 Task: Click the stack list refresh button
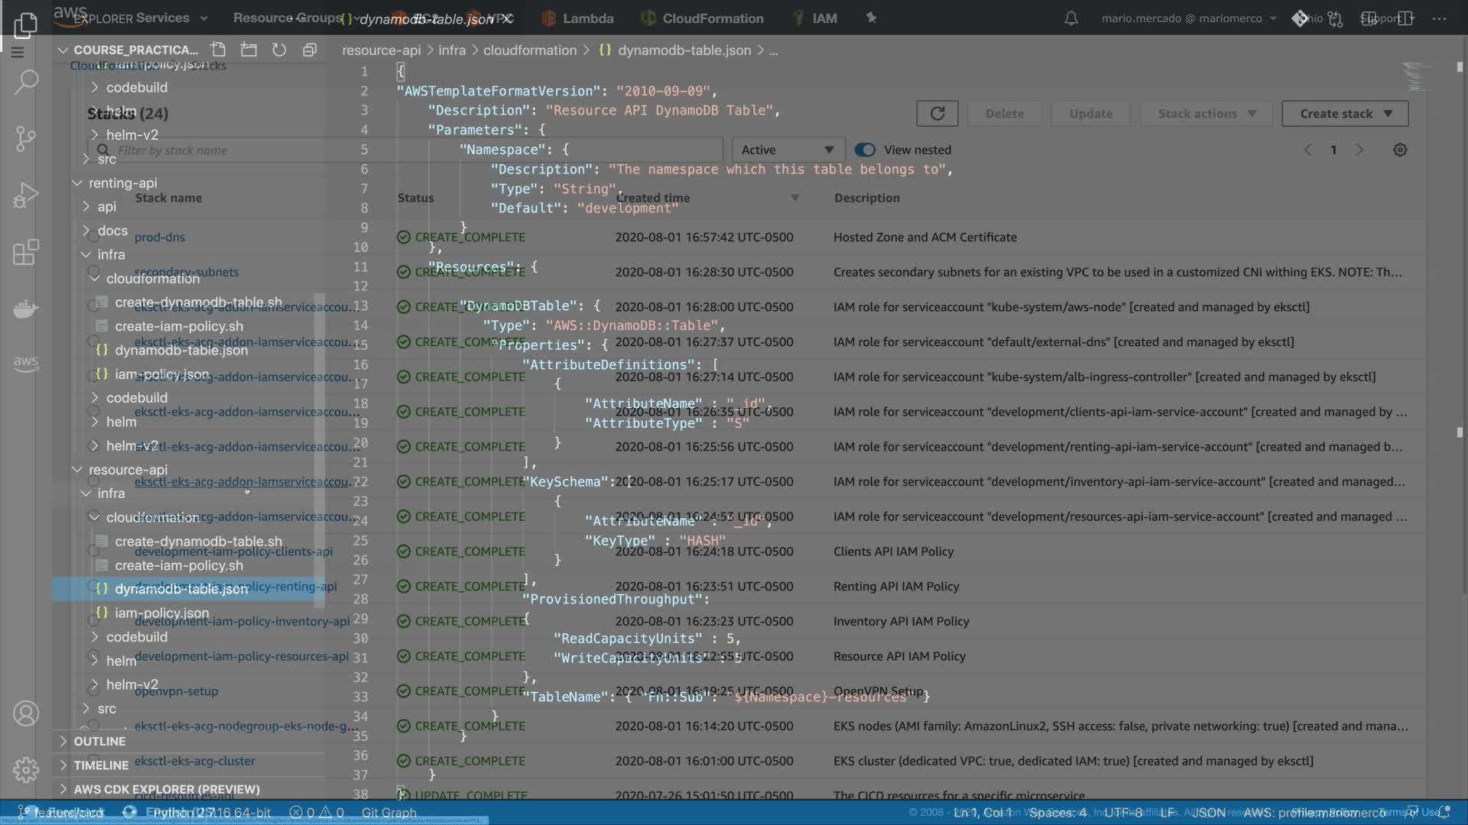pyautogui.click(x=937, y=114)
